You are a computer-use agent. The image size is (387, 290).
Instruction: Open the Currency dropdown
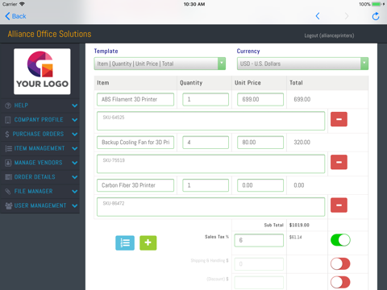click(302, 64)
